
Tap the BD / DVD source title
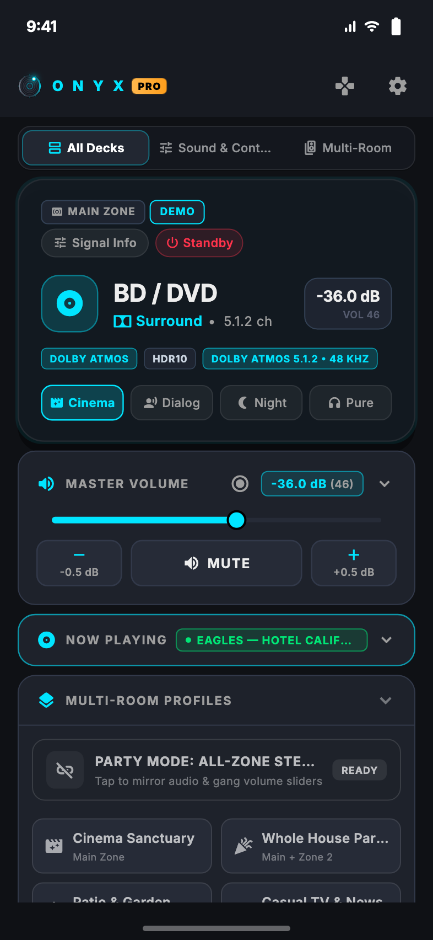pyautogui.click(x=165, y=293)
